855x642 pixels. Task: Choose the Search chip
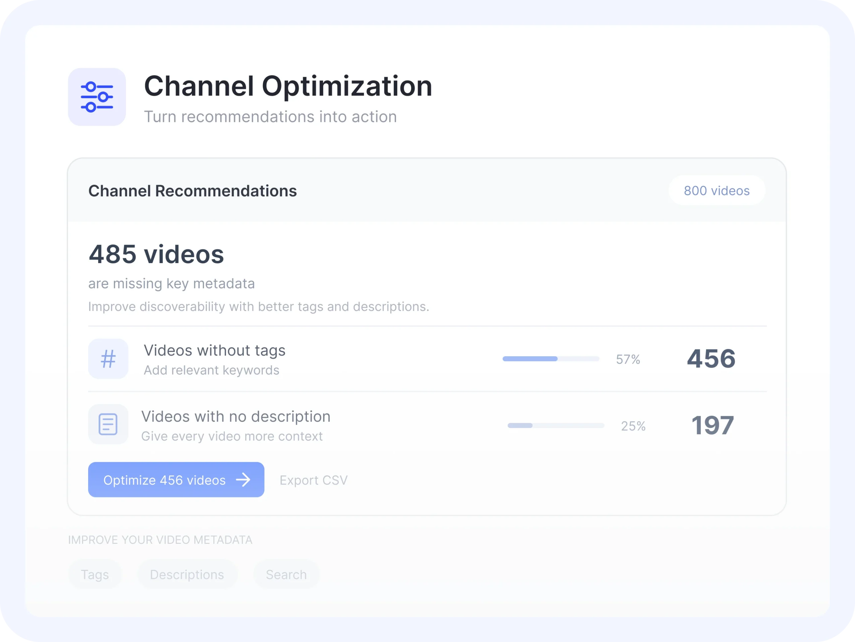(287, 575)
